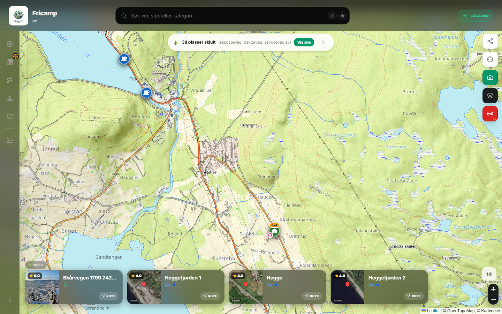Zoom in with the plus button
The image size is (502, 314).
pyautogui.click(x=493, y=289)
